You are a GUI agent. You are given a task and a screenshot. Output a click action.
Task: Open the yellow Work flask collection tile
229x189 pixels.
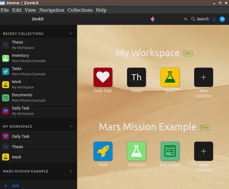pyautogui.click(x=170, y=77)
